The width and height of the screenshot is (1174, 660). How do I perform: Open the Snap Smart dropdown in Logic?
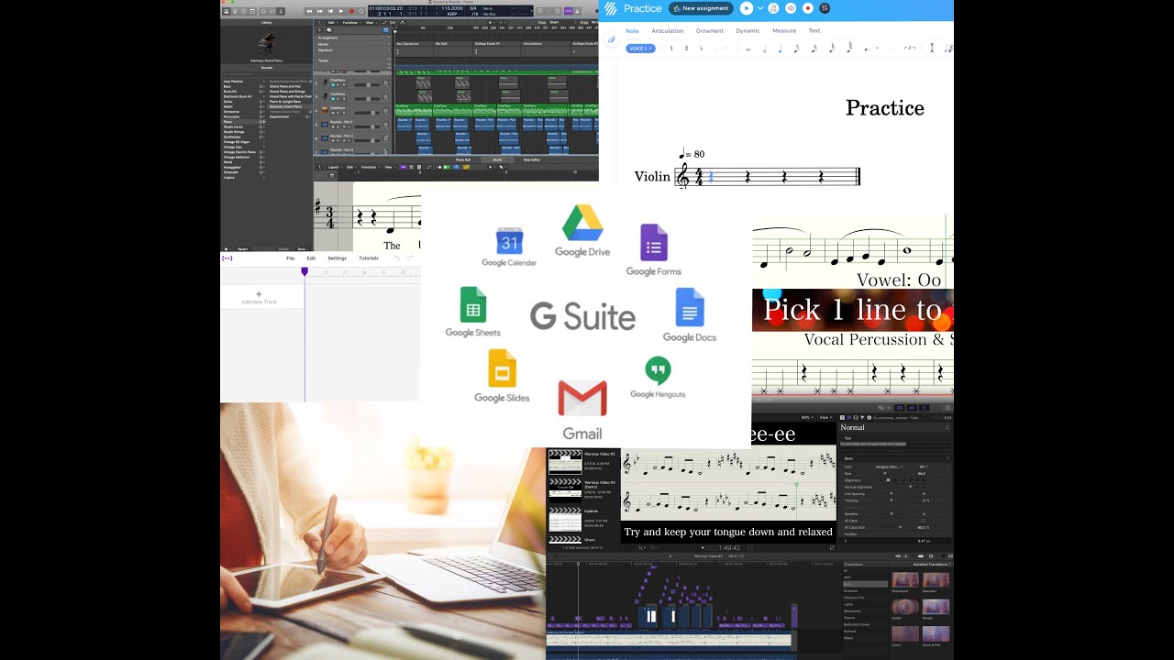click(x=561, y=22)
